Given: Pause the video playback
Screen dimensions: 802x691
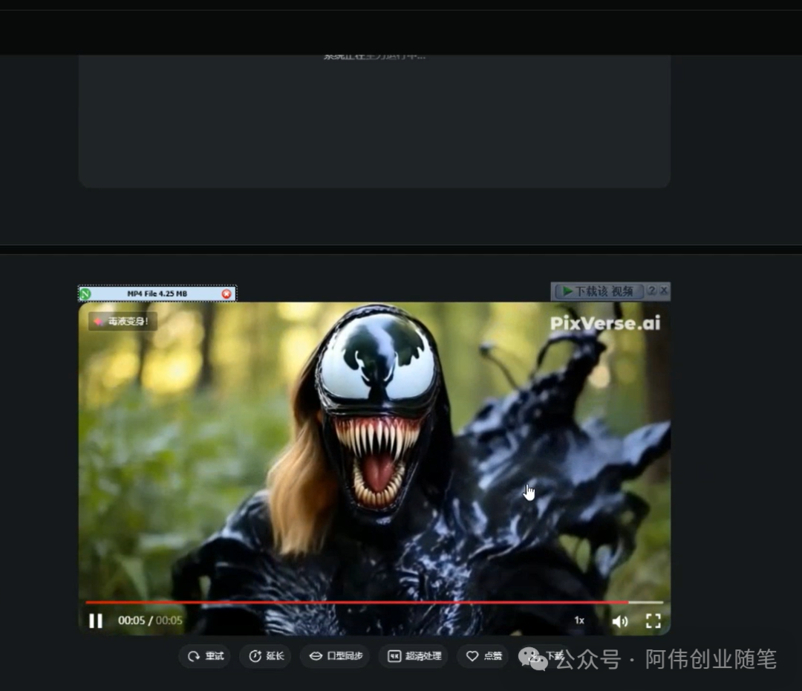Looking at the screenshot, I should point(96,621).
